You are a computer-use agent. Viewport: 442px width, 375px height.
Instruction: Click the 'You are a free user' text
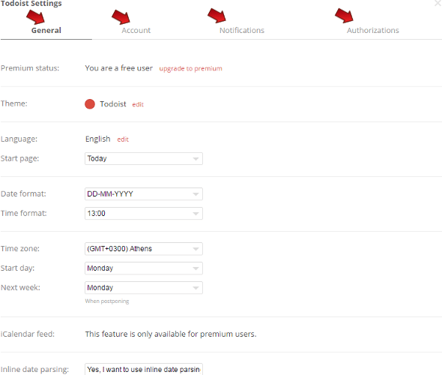119,68
